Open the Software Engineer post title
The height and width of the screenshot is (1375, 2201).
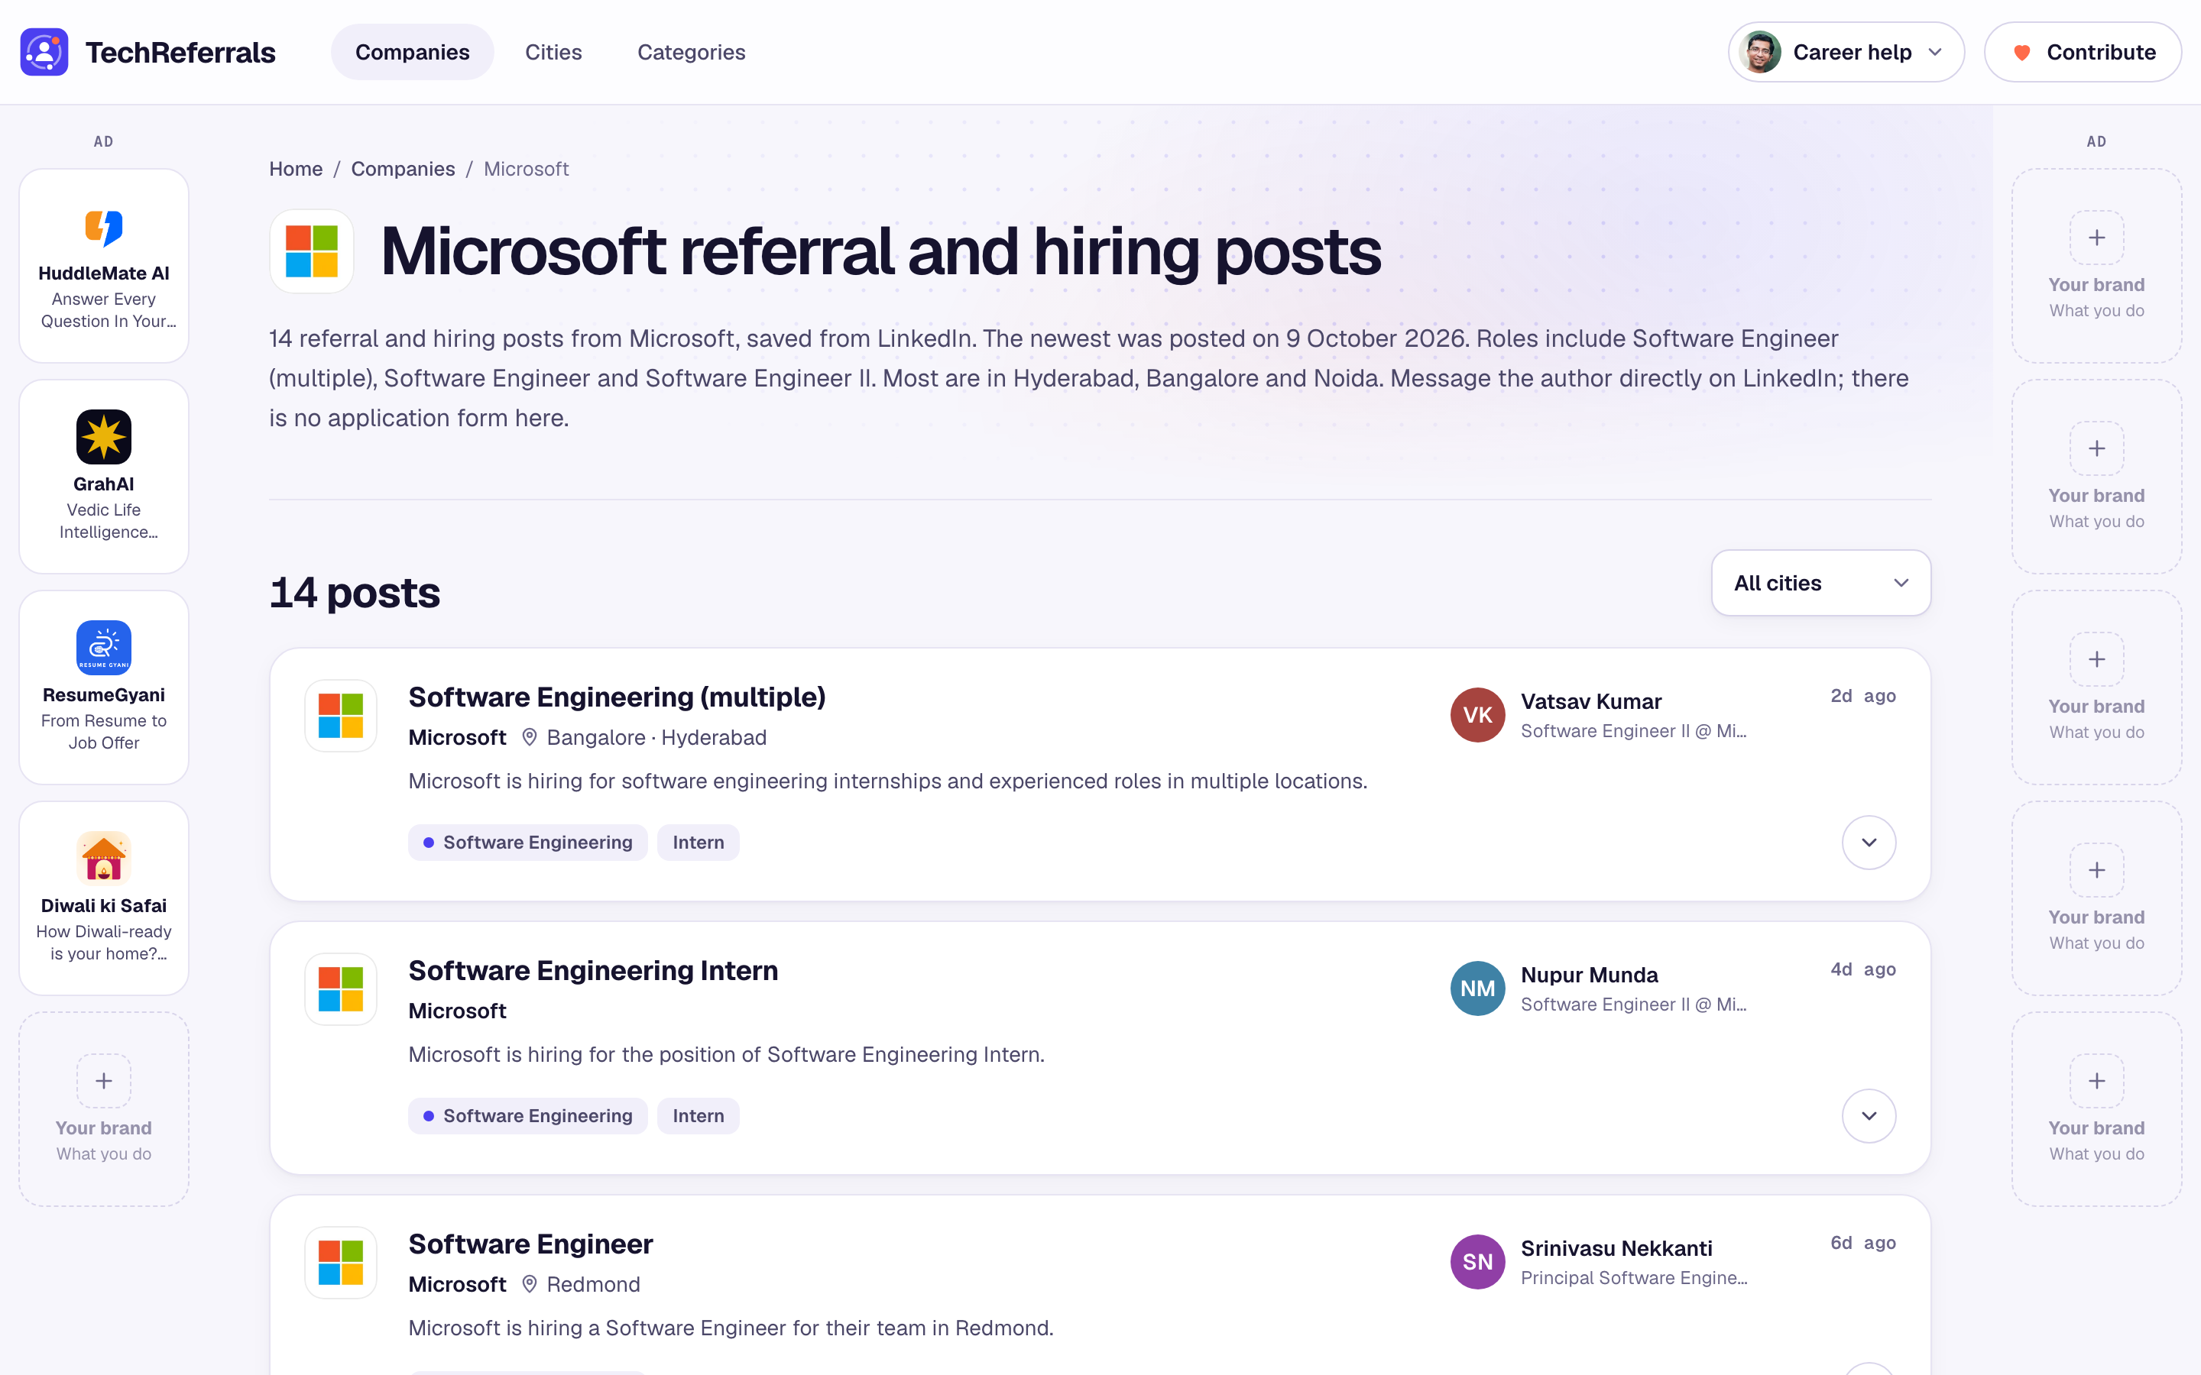click(530, 1244)
